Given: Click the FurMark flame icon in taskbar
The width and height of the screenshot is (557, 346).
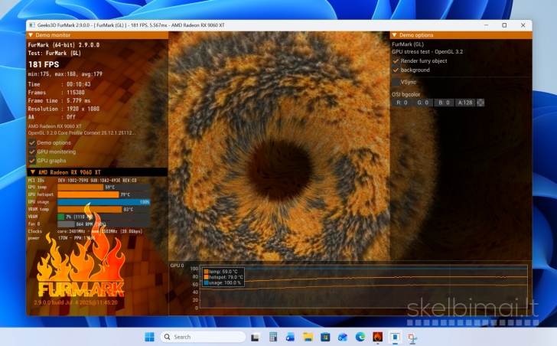Looking at the screenshot, I should 377,337.
